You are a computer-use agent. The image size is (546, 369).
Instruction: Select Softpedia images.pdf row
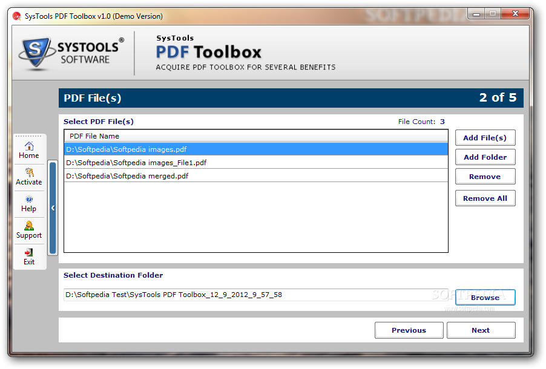pos(256,149)
